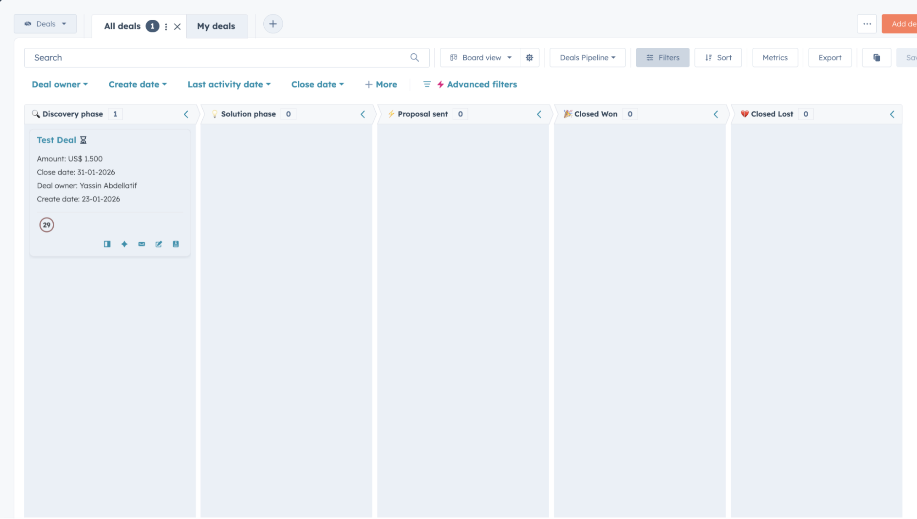The image size is (917, 519).
Task: Open the preview sidebar icon on Test Deal
Action: pos(107,244)
